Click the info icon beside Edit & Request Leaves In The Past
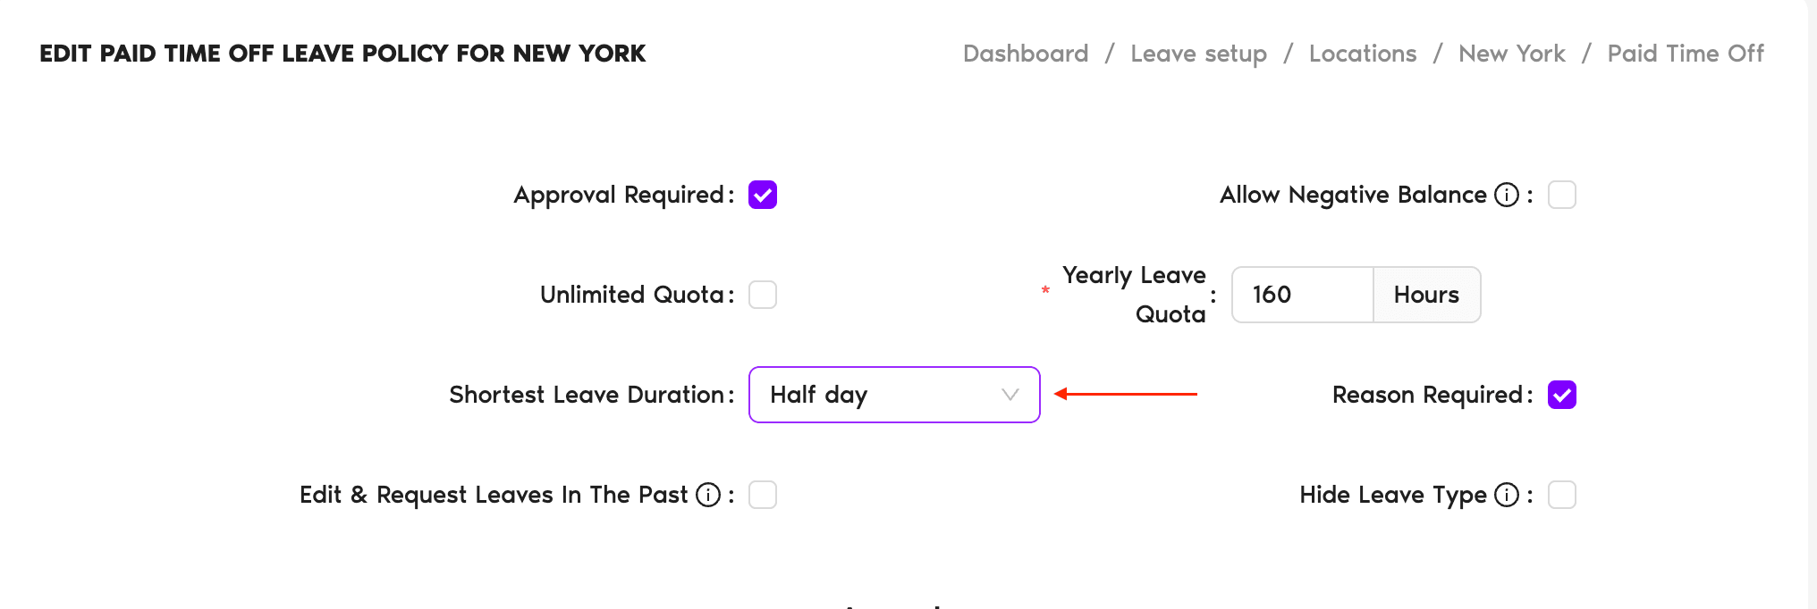This screenshot has height=609, width=1817. point(709,495)
